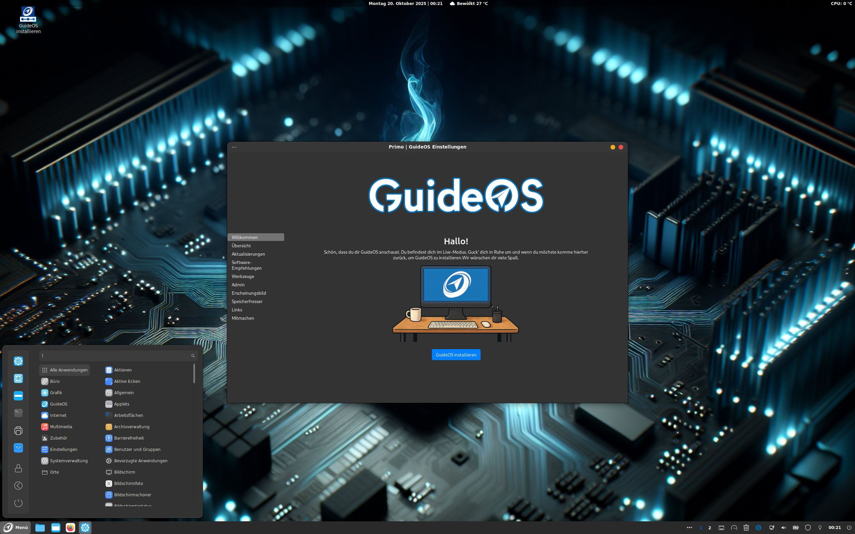
Task: Click the lightbulb icon in system tray
Action: coord(820,528)
